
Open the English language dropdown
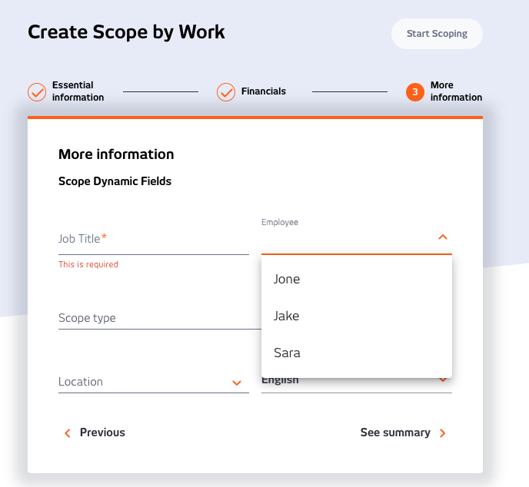357,385
